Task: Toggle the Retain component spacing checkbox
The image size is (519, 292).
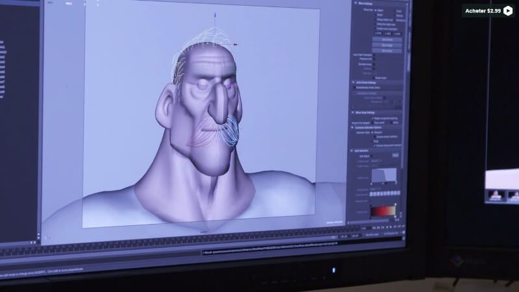Action: click(x=374, y=117)
